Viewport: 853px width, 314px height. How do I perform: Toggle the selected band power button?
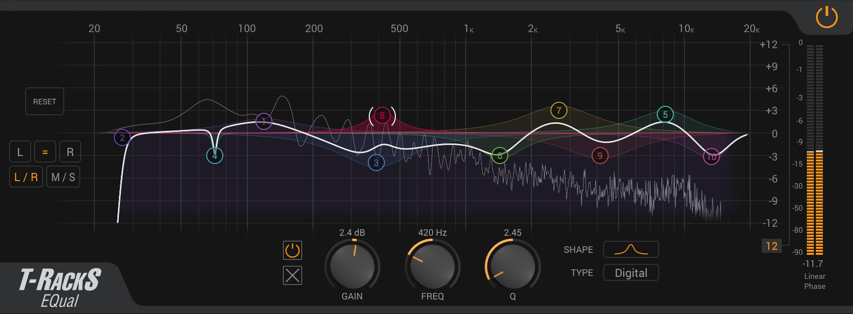coord(293,250)
